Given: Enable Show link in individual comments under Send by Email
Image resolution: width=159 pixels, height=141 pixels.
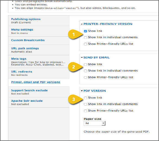Looking at the screenshot, I should point(85,71).
